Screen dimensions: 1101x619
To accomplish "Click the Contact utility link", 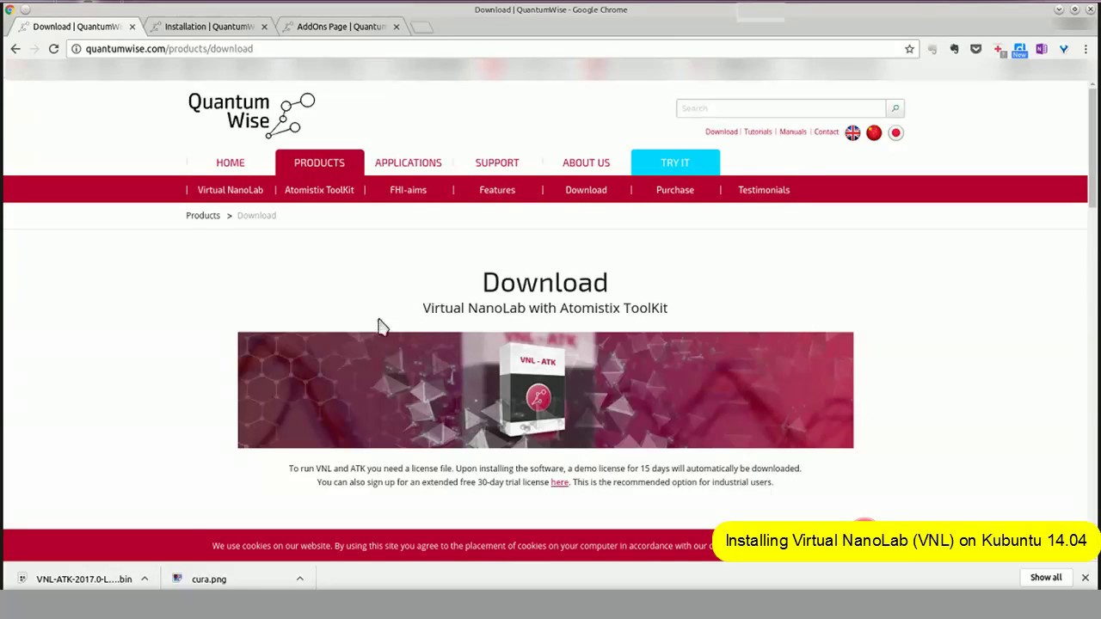I will coord(827,132).
